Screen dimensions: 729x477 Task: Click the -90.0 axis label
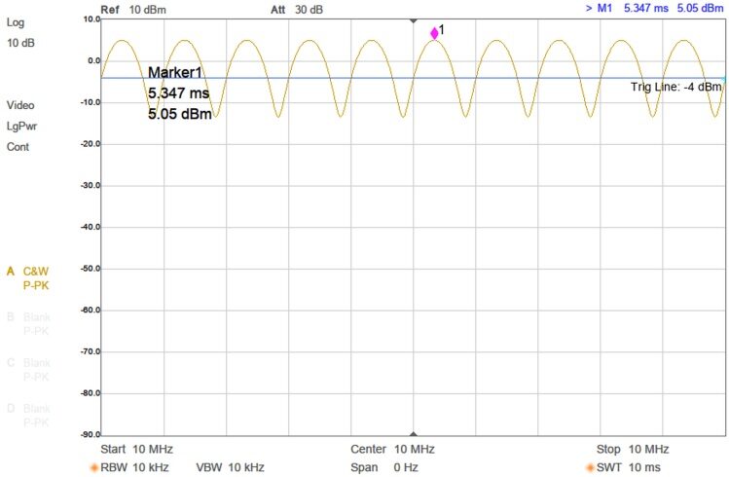[91, 435]
